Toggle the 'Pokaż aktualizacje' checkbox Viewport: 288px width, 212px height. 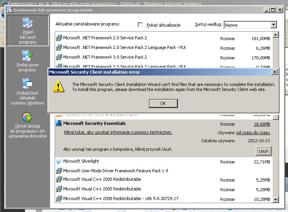click(140, 25)
